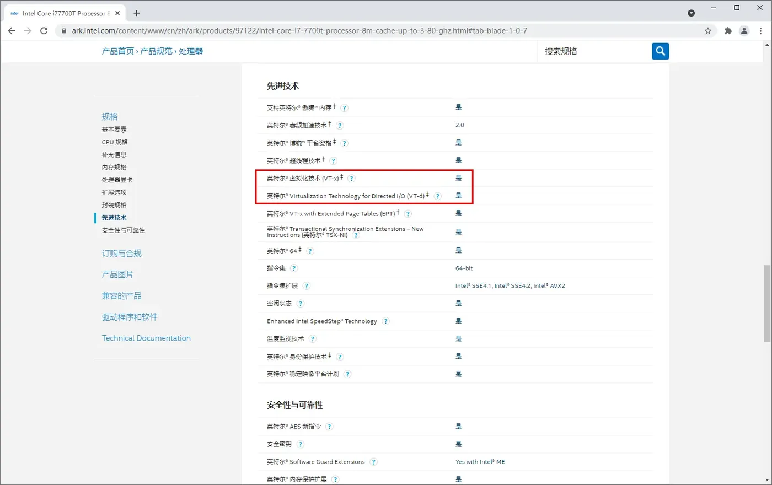The width and height of the screenshot is (772, 485).
Task: Jump to 扩展选项 section
Action: coord(114,193)
